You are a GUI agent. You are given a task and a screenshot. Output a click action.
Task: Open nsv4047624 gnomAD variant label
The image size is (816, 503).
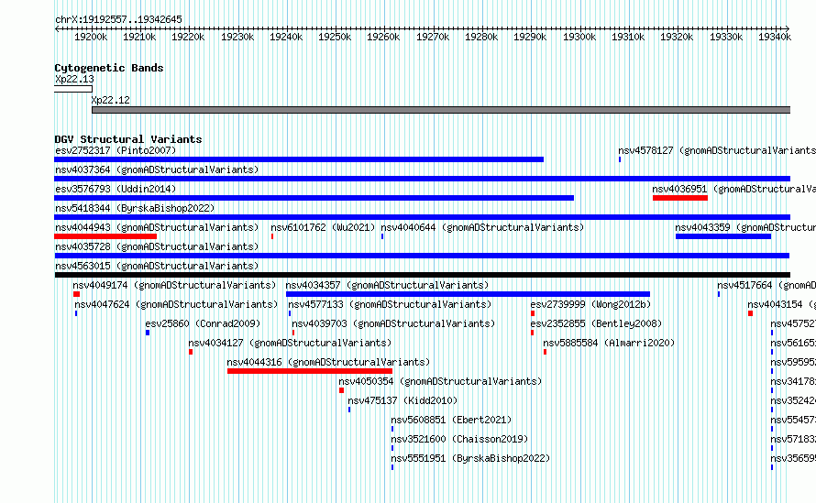pyautogui.click(x=176, y=304)
